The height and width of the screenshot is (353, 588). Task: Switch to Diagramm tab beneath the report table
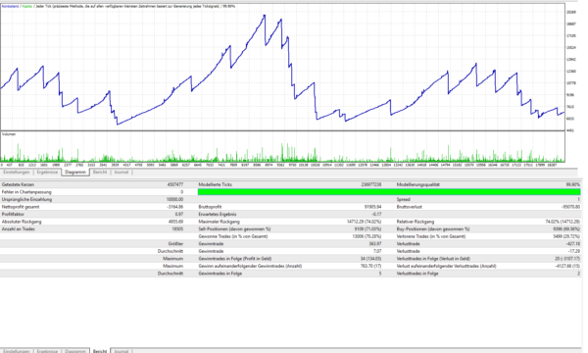(x=75, y=351)
